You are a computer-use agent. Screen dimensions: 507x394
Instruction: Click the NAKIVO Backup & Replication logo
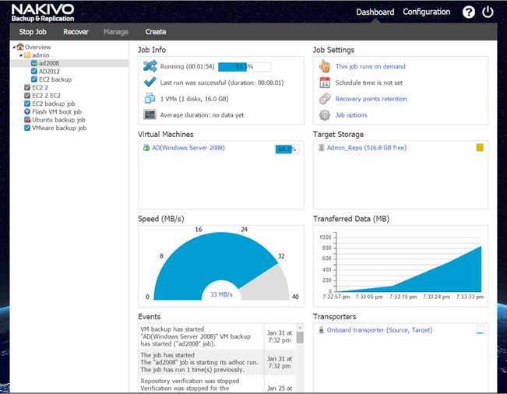[x=43, y=12]
